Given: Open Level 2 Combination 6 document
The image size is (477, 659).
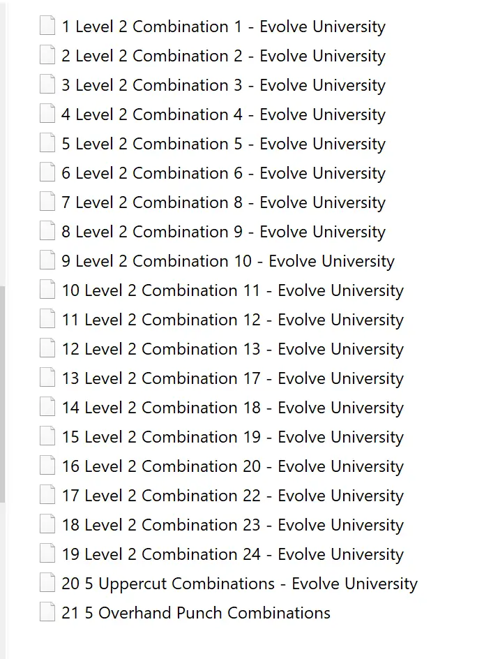Looking at the screenshot, I should pos(223,173).
